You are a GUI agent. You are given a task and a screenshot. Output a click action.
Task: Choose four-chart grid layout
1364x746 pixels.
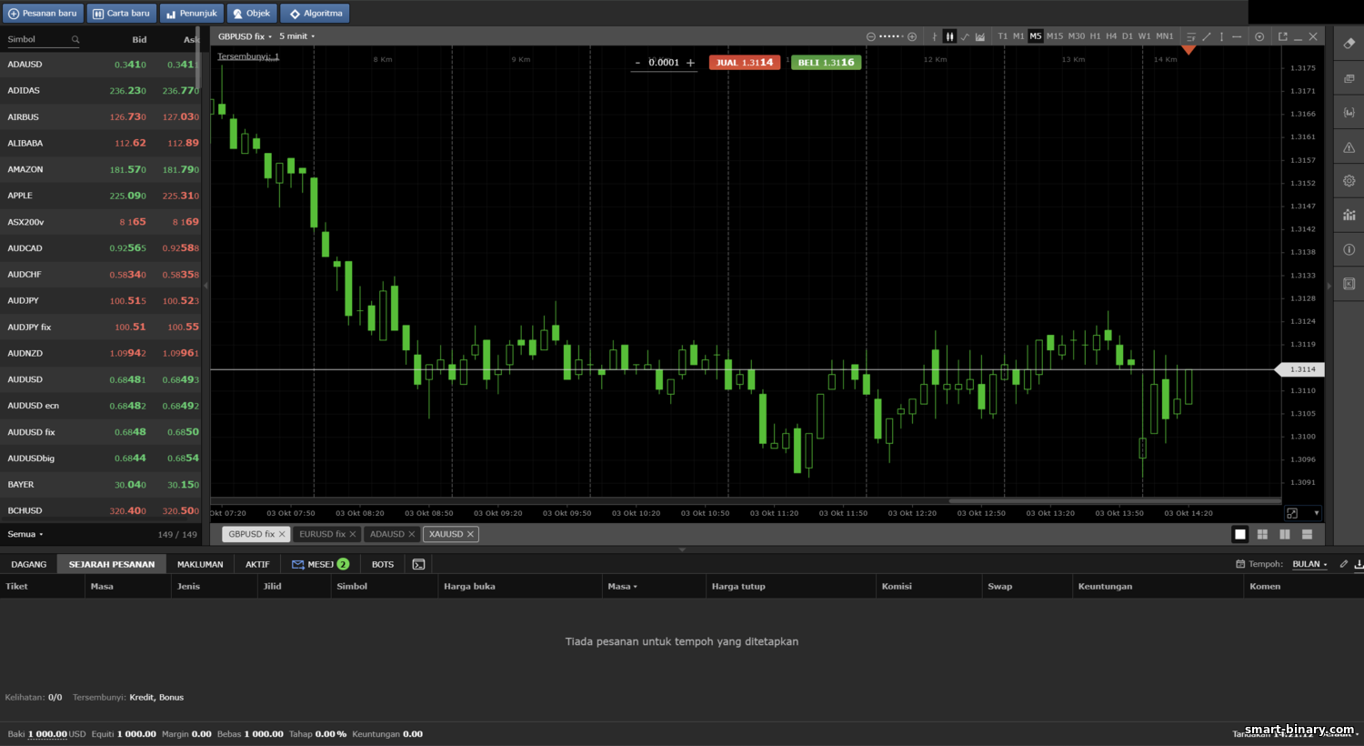click(1262, 534)
